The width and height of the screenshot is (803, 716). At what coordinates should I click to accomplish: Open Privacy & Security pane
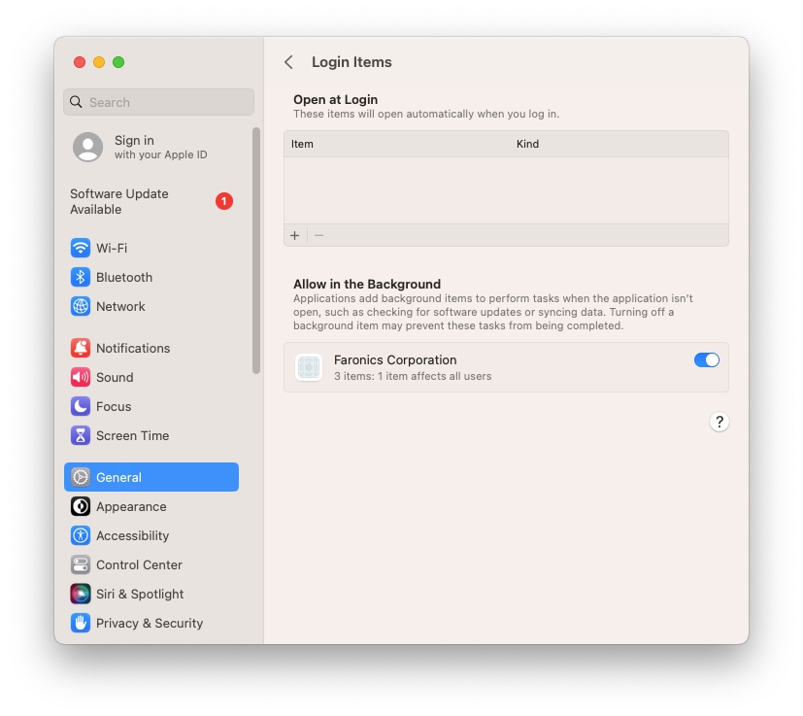150,623
